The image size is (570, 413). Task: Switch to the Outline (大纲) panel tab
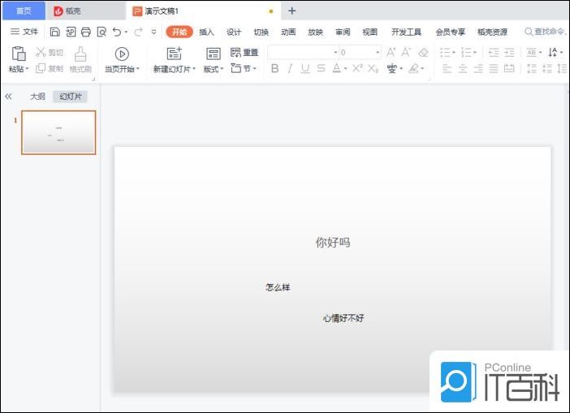coord(37,96)
